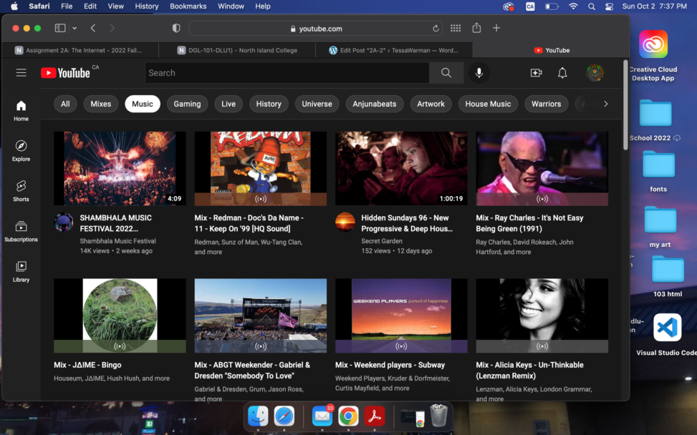Select the Music filter chip
Image resolution: width=697 pixels, height=435 pixels.
[143, 104]
